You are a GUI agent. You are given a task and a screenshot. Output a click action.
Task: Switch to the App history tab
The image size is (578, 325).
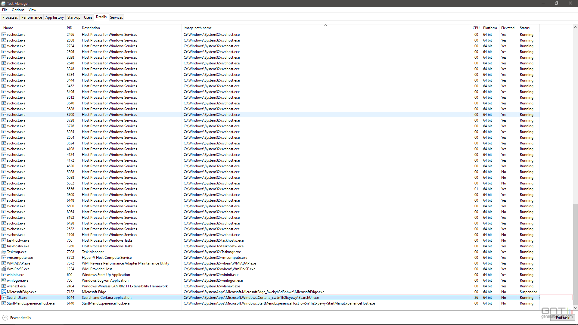coord(54,17)
